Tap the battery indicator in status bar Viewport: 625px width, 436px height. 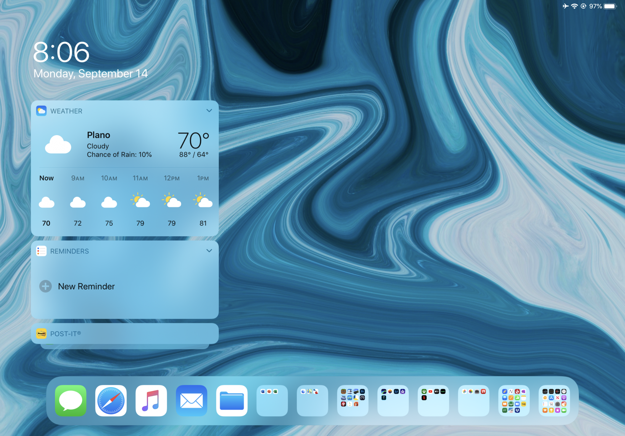pyautogui.click(x=610, y=6)
